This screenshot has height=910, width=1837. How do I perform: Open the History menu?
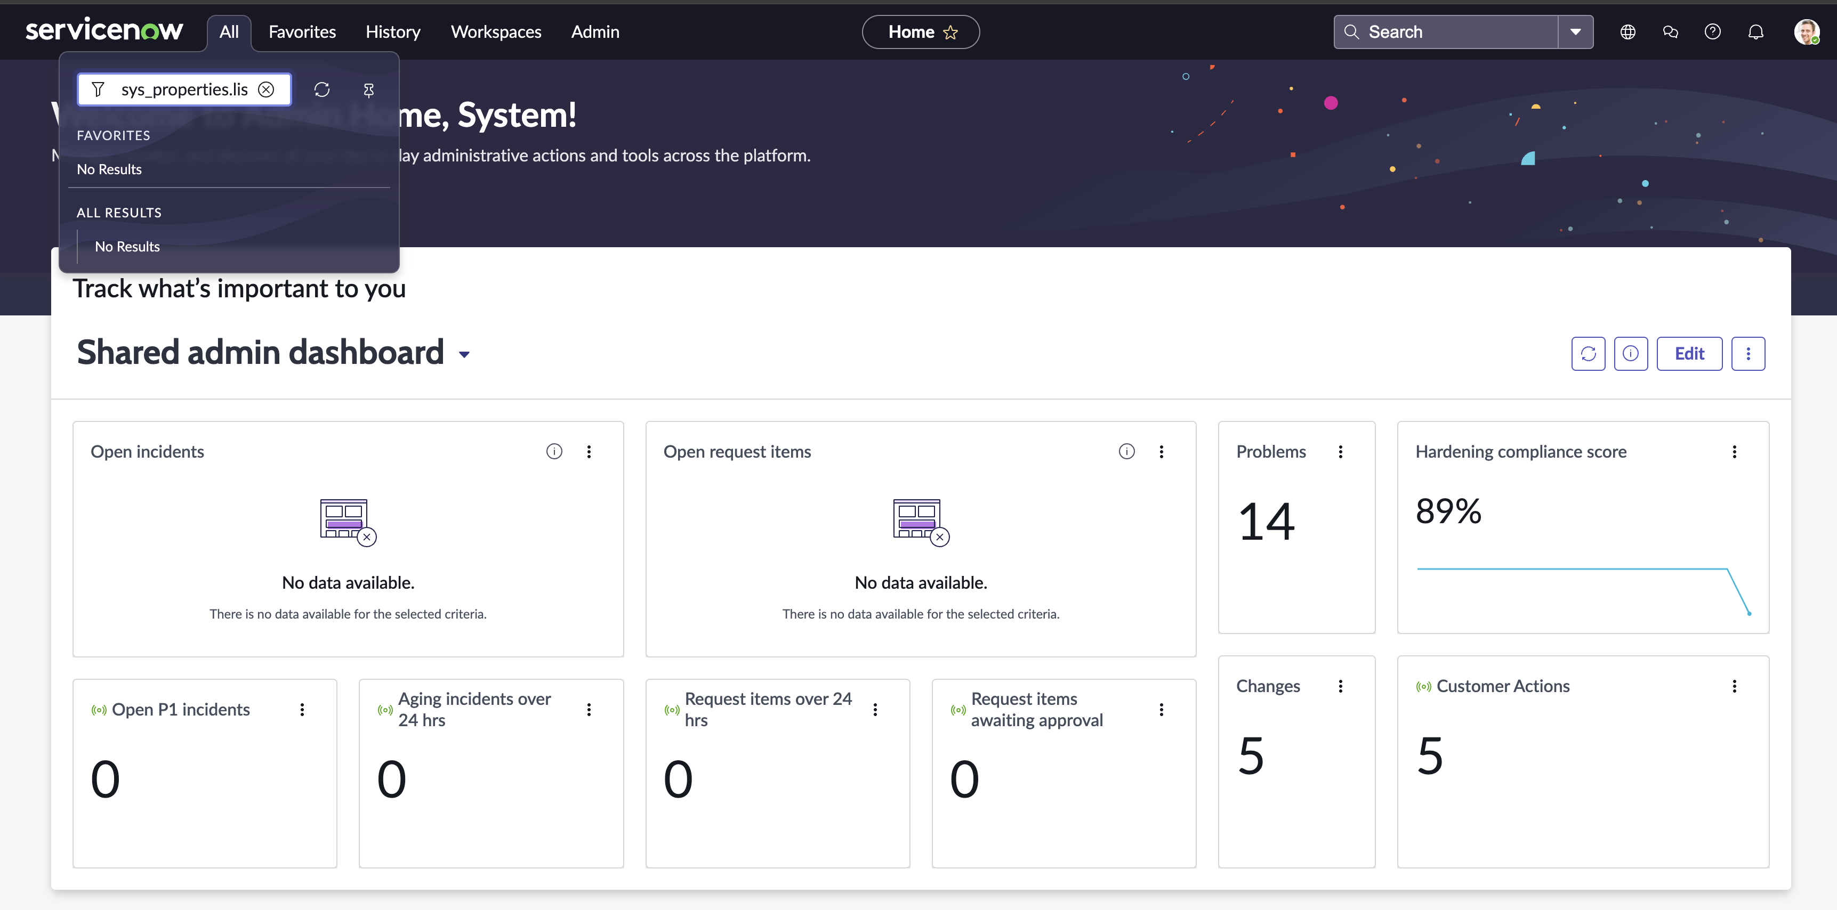(x=393, y=32)
